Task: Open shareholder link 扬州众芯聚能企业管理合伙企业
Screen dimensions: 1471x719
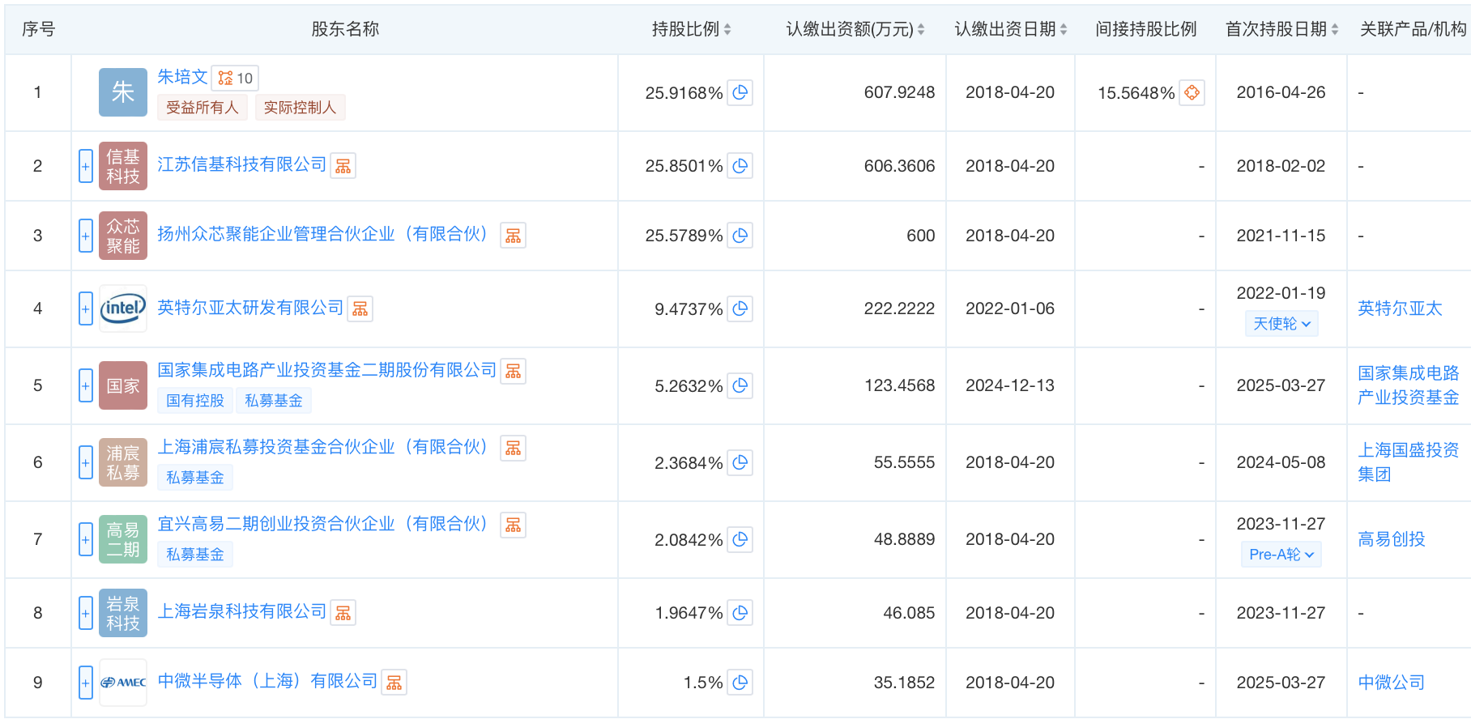Action: 322,235
